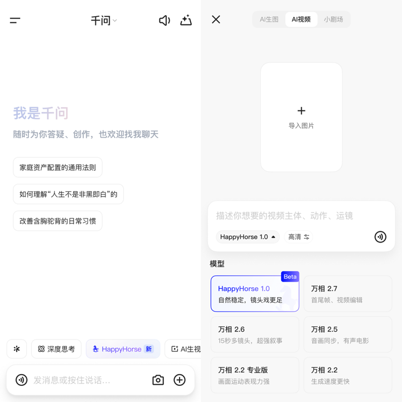The width and height of the screenshot is (402, 402).
Task: Close the AI video panel
Action: click(216, 20)
